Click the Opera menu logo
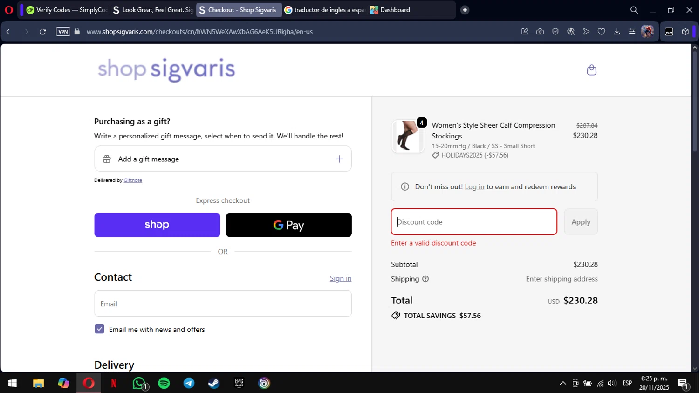 click(9, 10)
